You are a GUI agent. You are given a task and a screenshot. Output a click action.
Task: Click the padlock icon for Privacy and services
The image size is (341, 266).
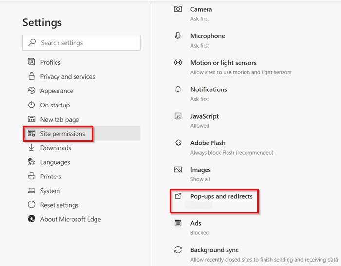[32, 76]
